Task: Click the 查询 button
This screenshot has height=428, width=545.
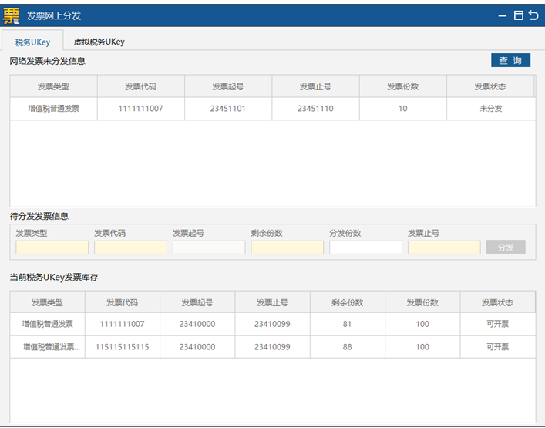Action: [510, 60]
